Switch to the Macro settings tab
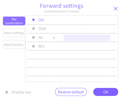The height and width of the screenshot is (101, 123). click(x=14, y=33)
